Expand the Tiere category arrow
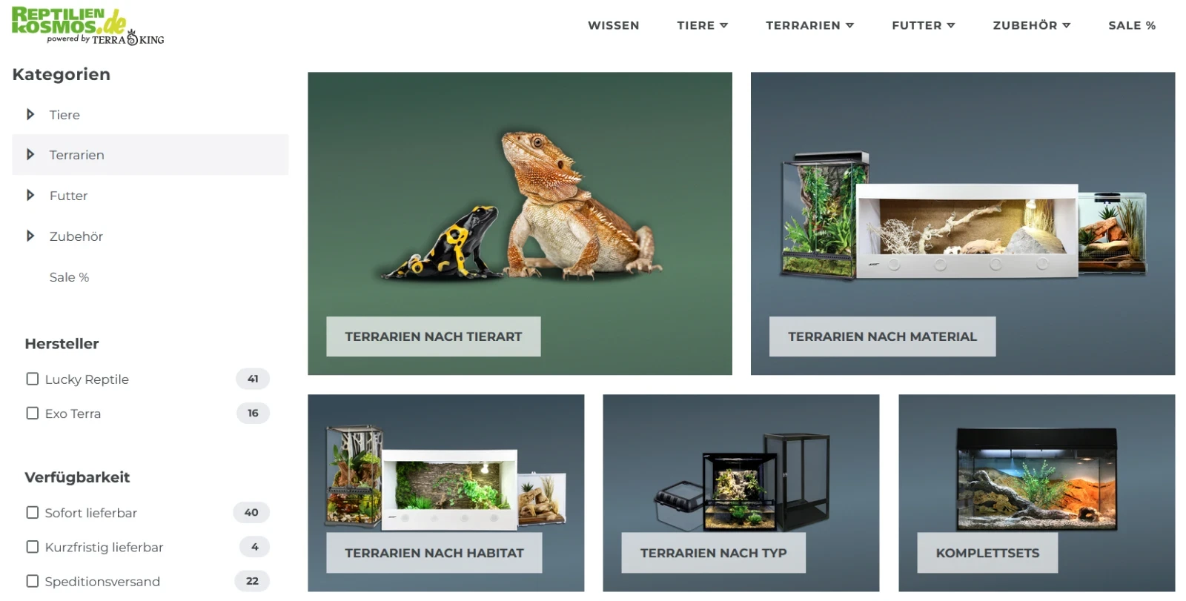The image size is (1186, 601). pos(30,114)
